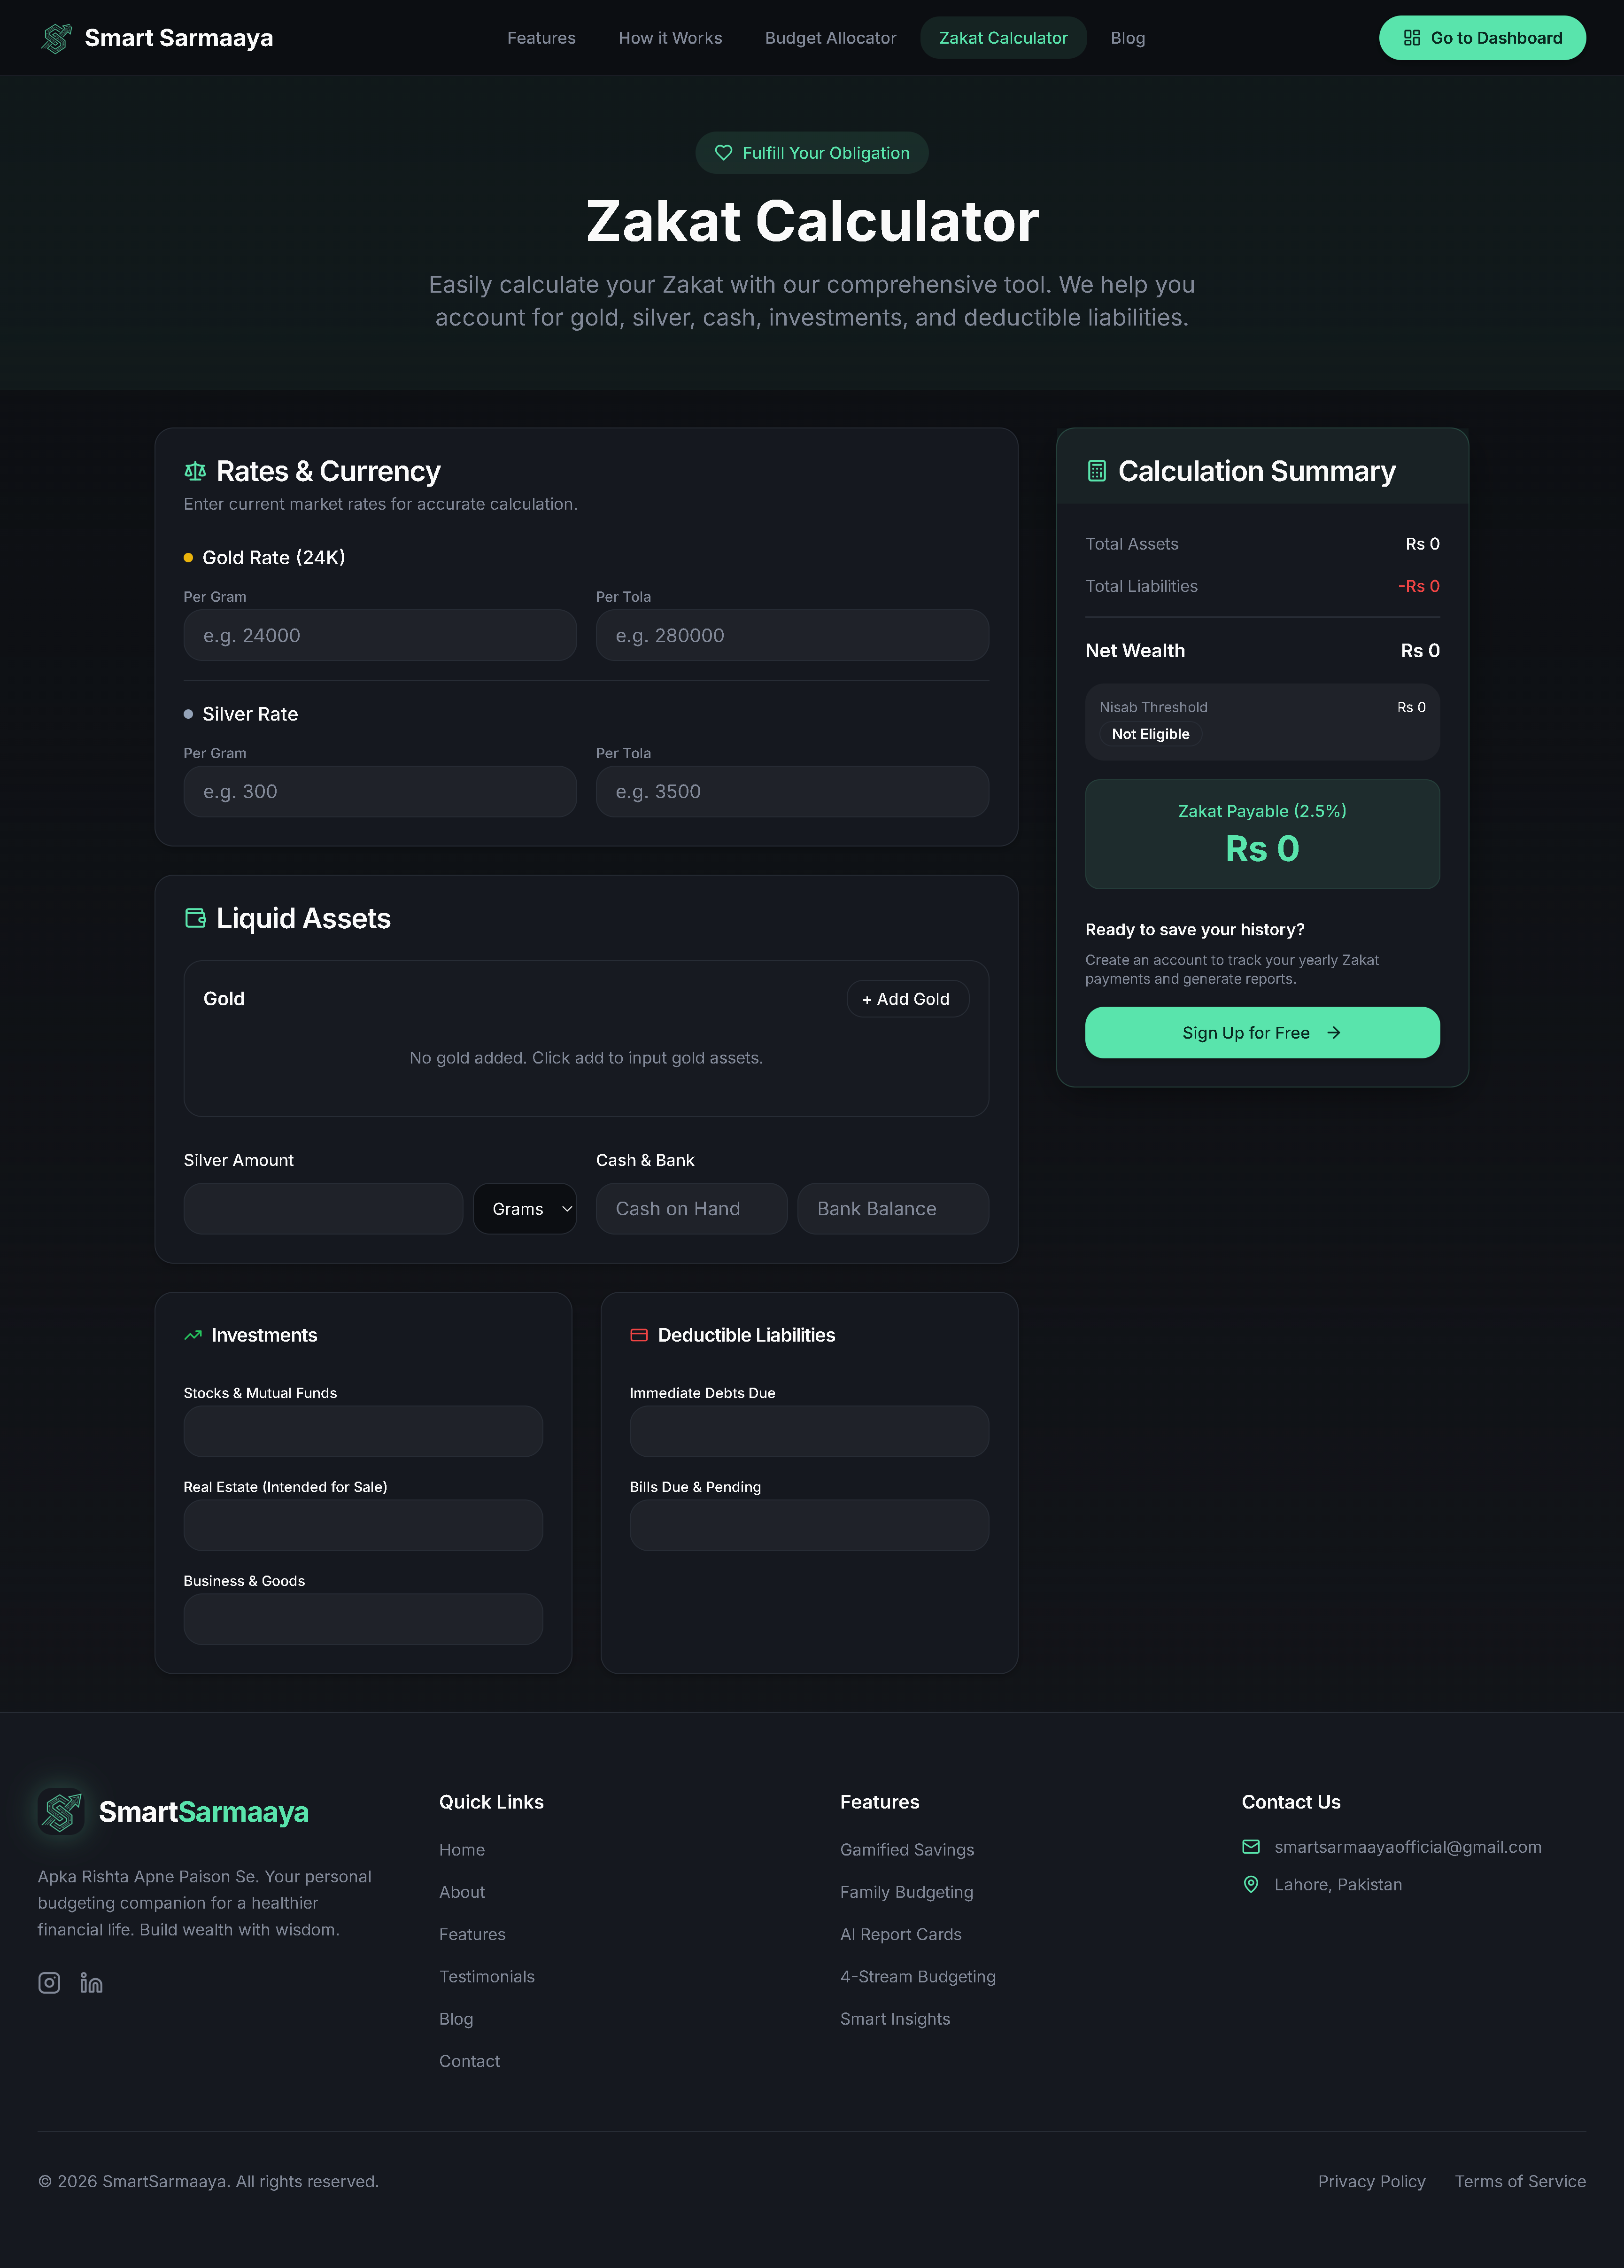Focus the Gold Rate Per Gram field
1624x2268 pixels.
(380, 635)
